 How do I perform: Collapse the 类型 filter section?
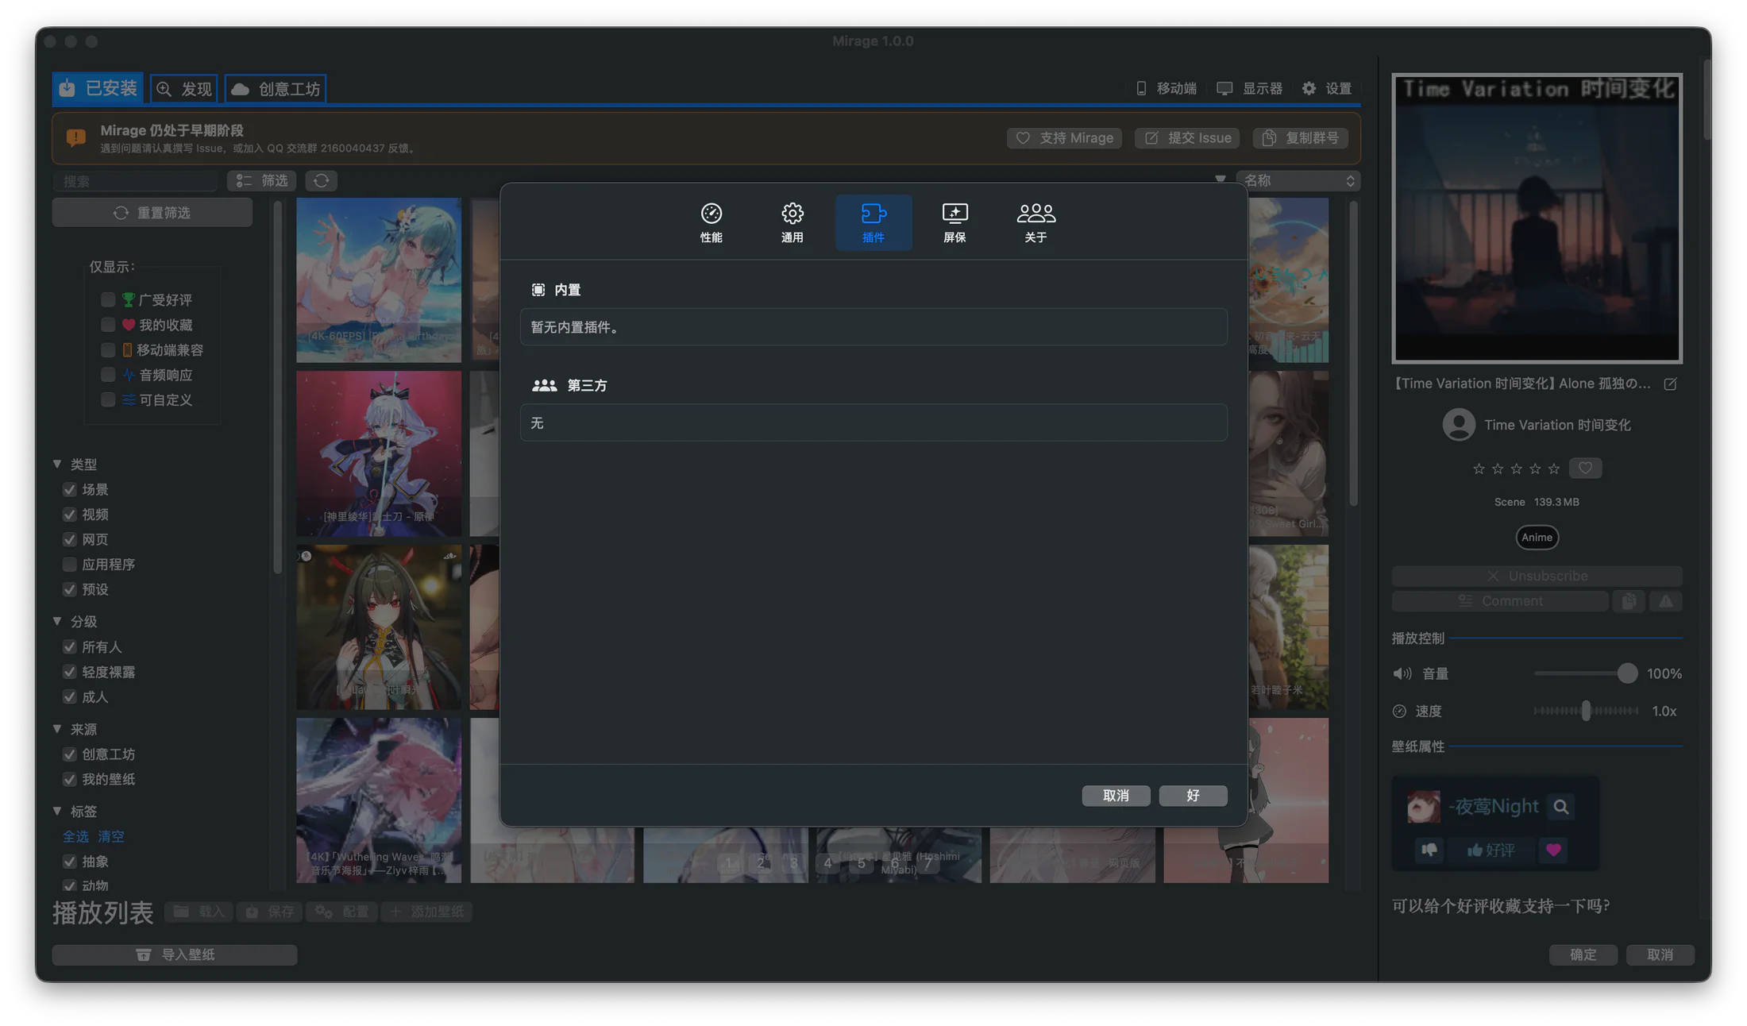pos(57,464)
